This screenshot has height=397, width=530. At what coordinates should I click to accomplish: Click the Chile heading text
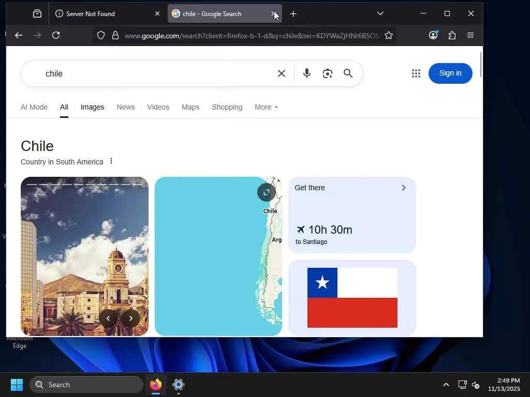click(37, 146)
